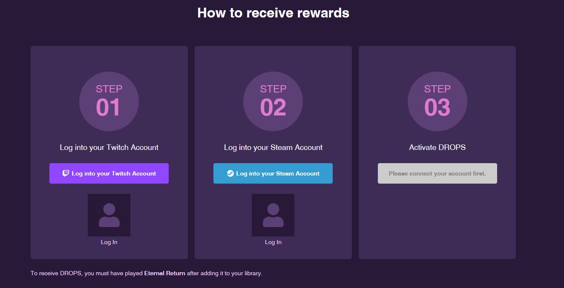Screen dimensions: 564x288
Task: Click the Log In link under the Steam avatar
Action: coord(273,242)
